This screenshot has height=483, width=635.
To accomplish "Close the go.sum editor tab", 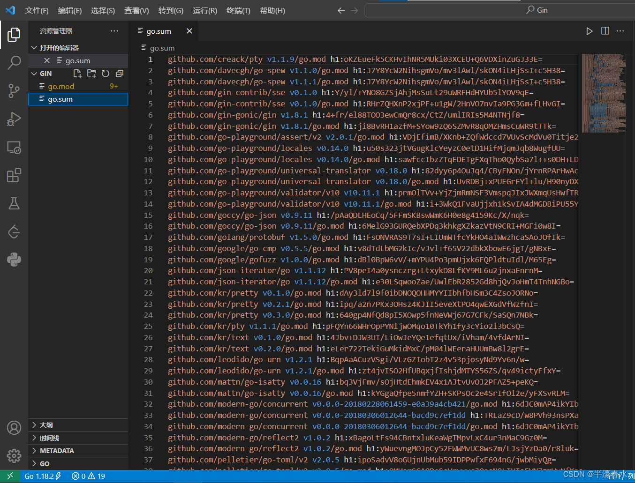I will pos(189,31).
